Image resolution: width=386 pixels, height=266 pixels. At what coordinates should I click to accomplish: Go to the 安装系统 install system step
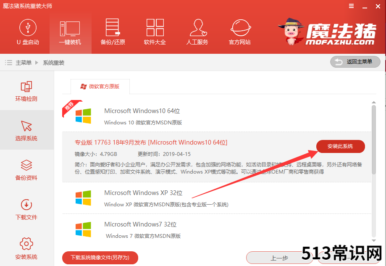click(x=26, y=249)
